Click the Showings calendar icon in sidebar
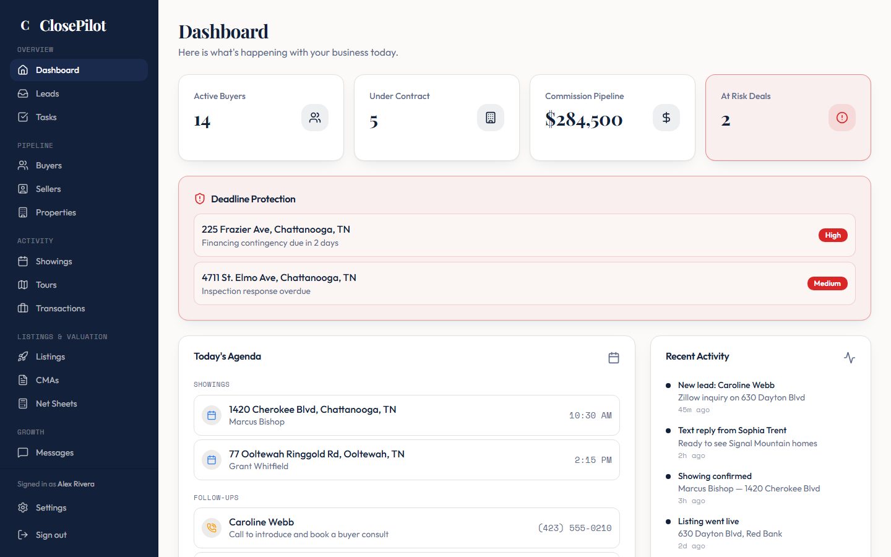This screenshot has height=557, width=891. [x=23, y=261]
